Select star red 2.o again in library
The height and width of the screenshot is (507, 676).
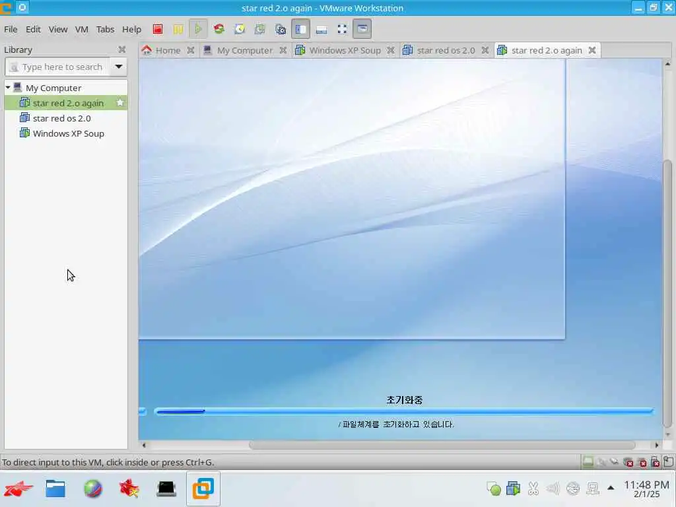[x=66, y=103]
